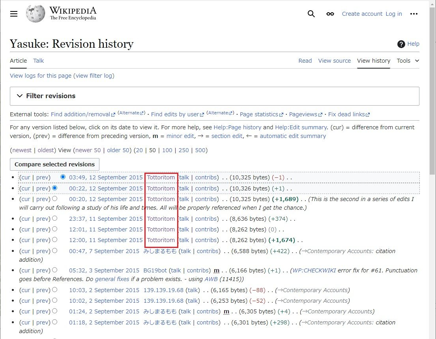Show 100 revisions per page
This screenshot has height=339, width=436.
pos(167,150)
